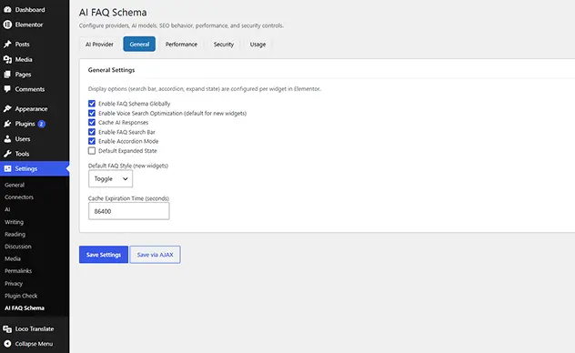The width and height of the screenshot is (575, 353).
Task: Check Default Expanded State box
Action: [92, 151]
